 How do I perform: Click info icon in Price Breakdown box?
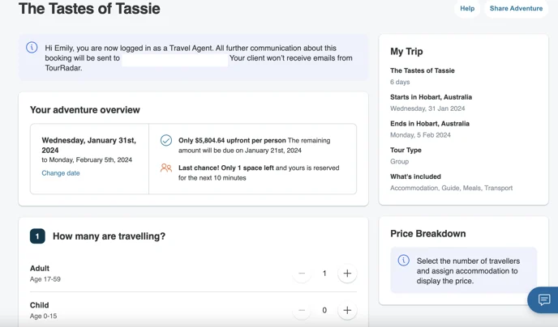click(404, 261)
